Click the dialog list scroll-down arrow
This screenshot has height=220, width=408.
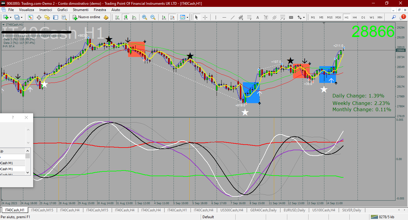pyautogui.click(x=28, y=172)
